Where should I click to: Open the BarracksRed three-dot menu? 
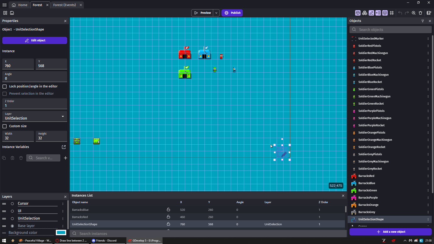[x=428, y=176]
